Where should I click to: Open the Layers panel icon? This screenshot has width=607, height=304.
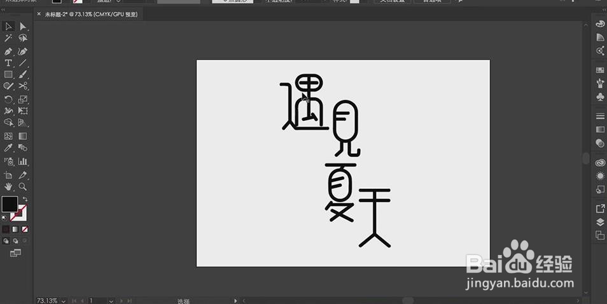(600, 221)
